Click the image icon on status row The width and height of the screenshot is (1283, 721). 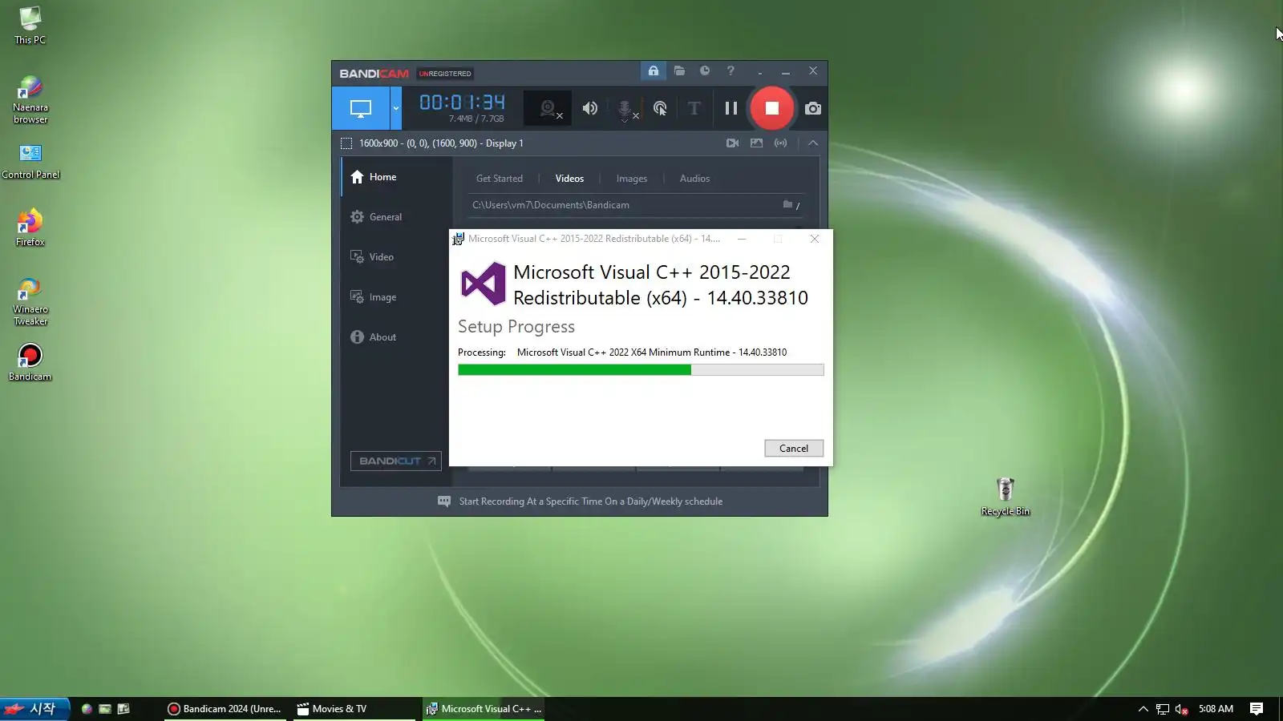coord(756,143)
